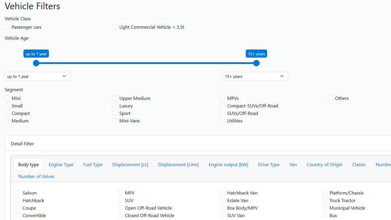Click the left vehicle age slider handle
Viewport: 391px width, 220px height.
pos(36,63)
